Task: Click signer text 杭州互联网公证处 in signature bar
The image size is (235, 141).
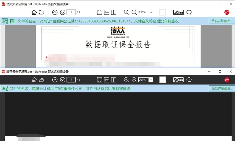Action: pos(60,21)
